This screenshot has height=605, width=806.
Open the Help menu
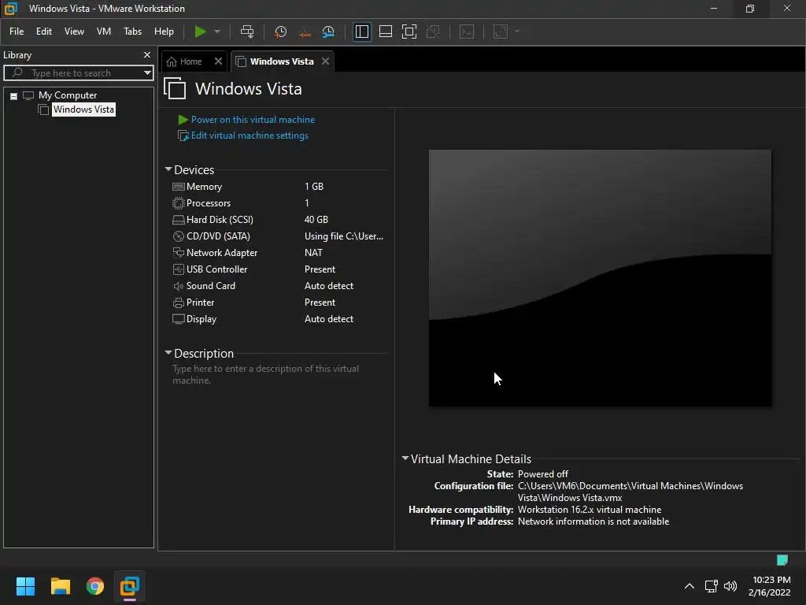(x=164, y=32)
